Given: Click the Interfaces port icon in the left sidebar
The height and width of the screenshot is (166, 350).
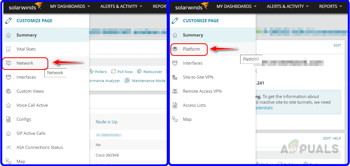Looking at the screenshot, I should coord(8,77).
